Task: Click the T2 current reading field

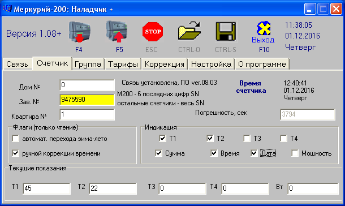Action: click(x=113, y=188)
